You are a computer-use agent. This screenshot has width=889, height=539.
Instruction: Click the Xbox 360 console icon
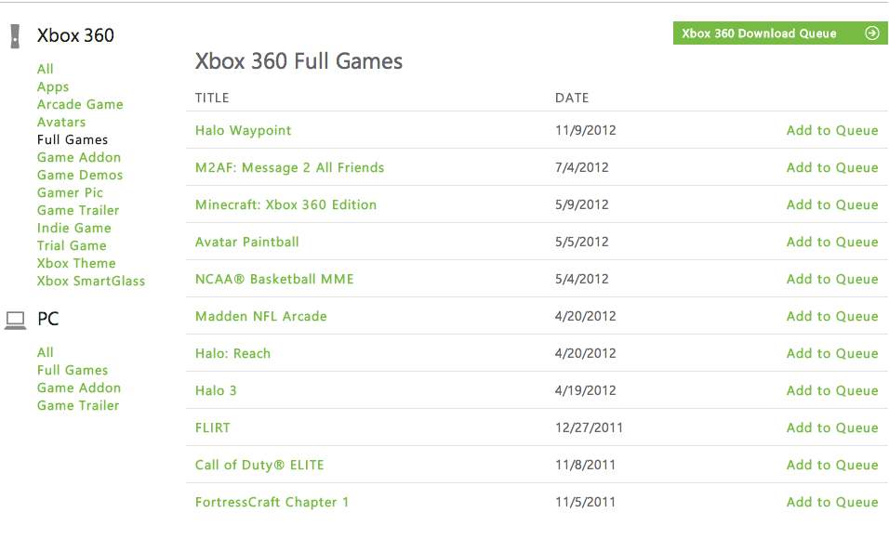pyautogui.click(x=15, y=36)
